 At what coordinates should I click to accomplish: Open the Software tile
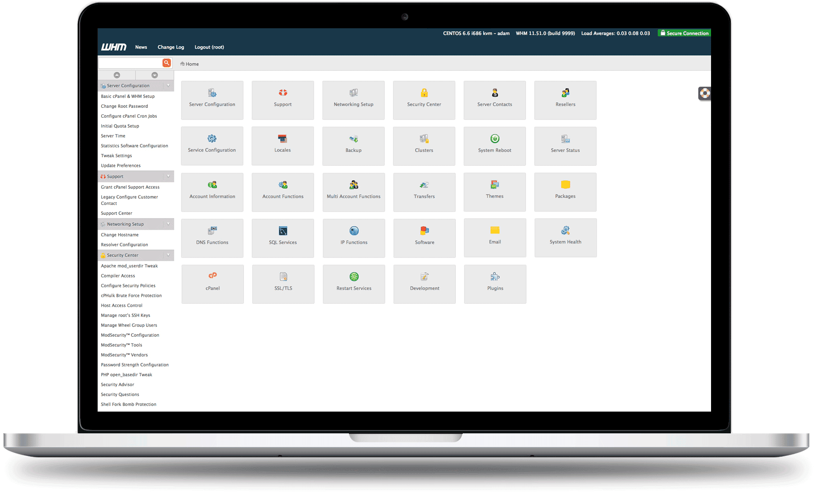click(x=424, y=238)
